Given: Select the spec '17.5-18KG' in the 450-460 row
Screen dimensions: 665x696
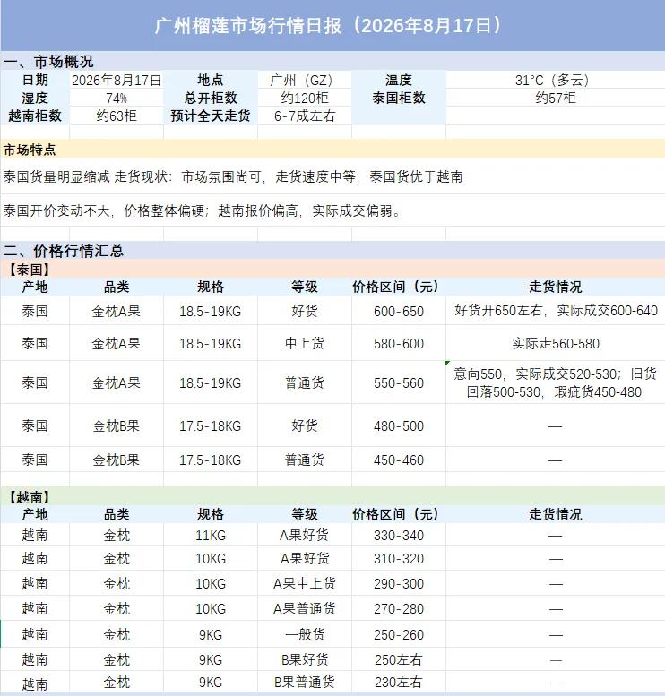Looking at the screenshot, I should [x=211, y=460].
